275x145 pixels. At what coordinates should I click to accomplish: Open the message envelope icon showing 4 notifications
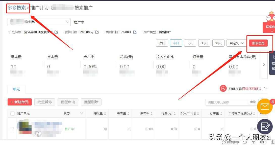coord(265,106)
